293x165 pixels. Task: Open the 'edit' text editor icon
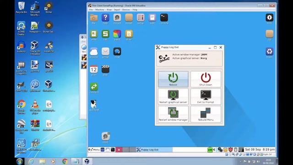[152, 19]
